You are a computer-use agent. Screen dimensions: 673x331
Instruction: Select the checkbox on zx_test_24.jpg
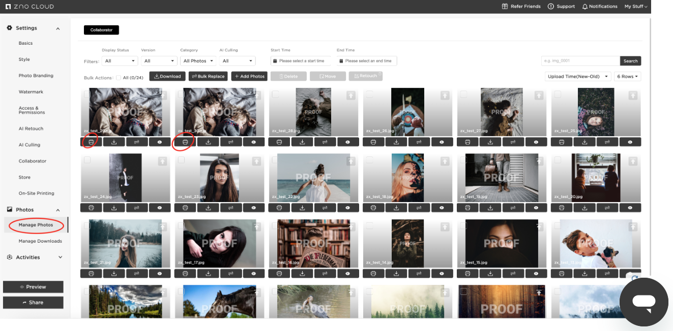click(x=87, y=160)
